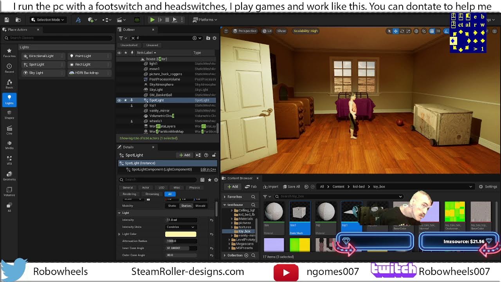Select Stationary mobility option
501x282 pixels.
coord(186,206)
